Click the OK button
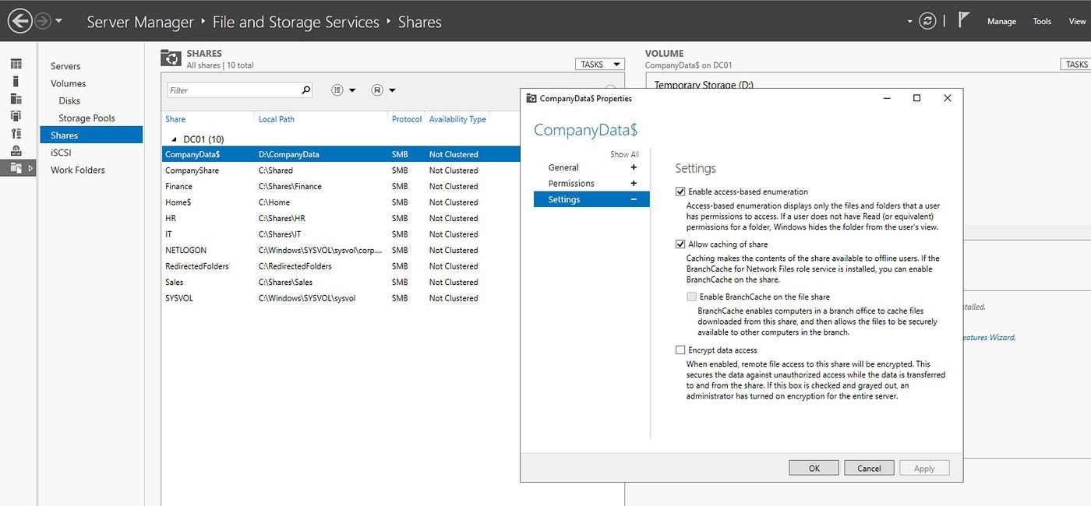 [814, 468]
